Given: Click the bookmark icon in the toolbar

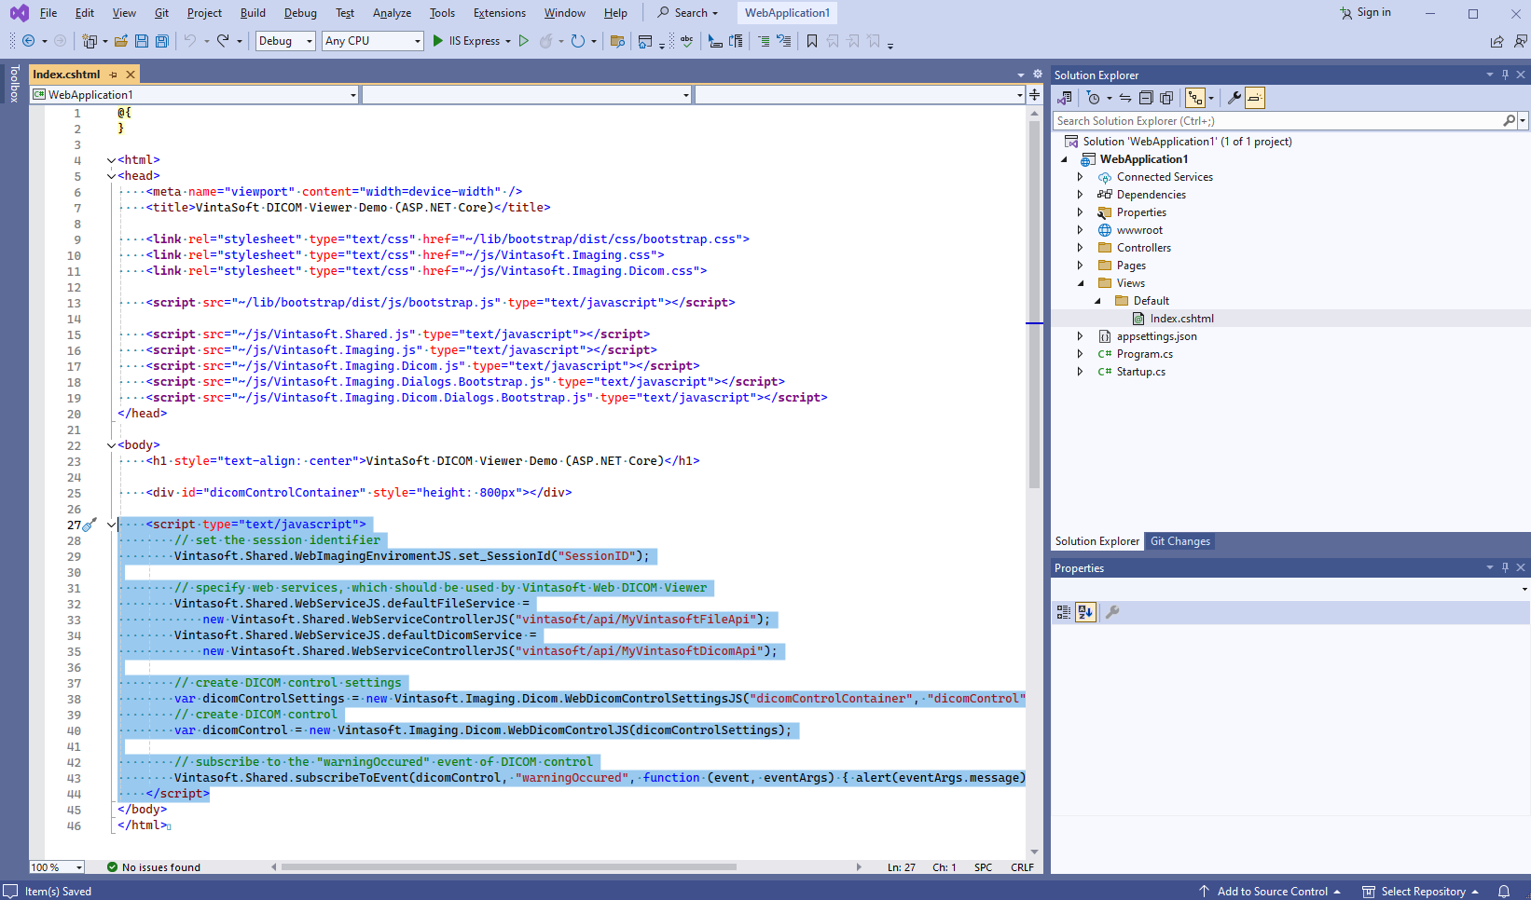Looking at the screenshot, I should point(812,41).
